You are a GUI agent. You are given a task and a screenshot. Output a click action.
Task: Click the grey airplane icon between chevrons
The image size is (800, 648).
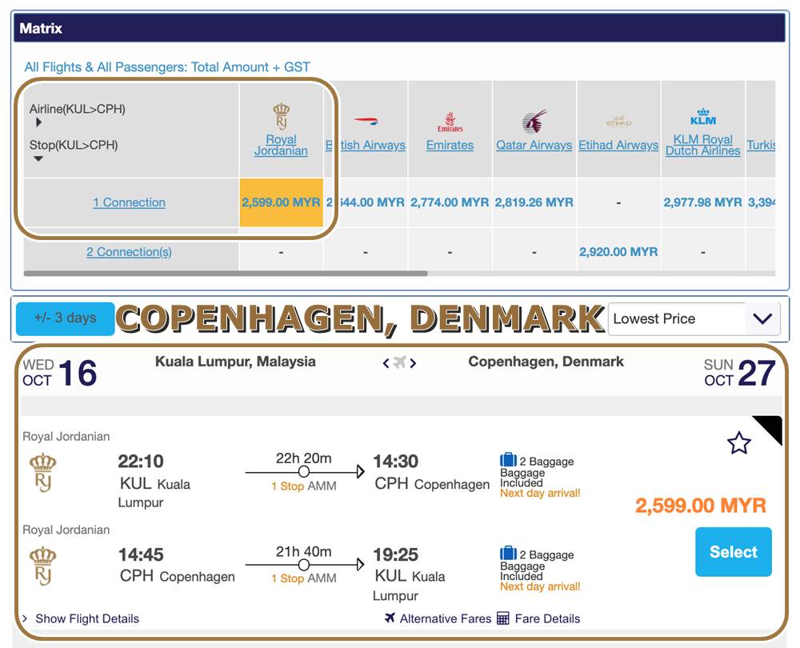[399, 362]
